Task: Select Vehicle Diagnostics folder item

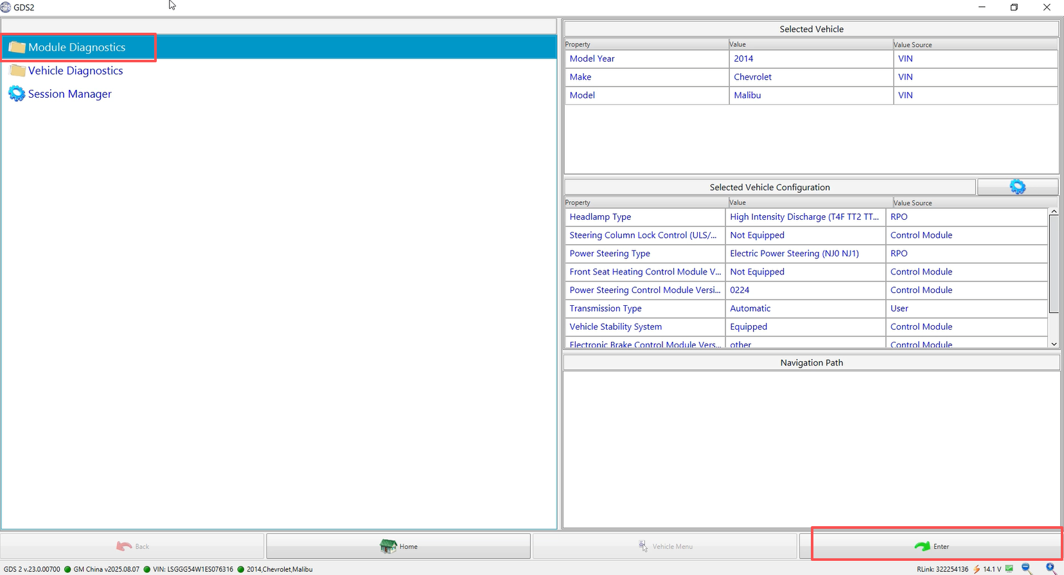Action: tap(75, 71)
